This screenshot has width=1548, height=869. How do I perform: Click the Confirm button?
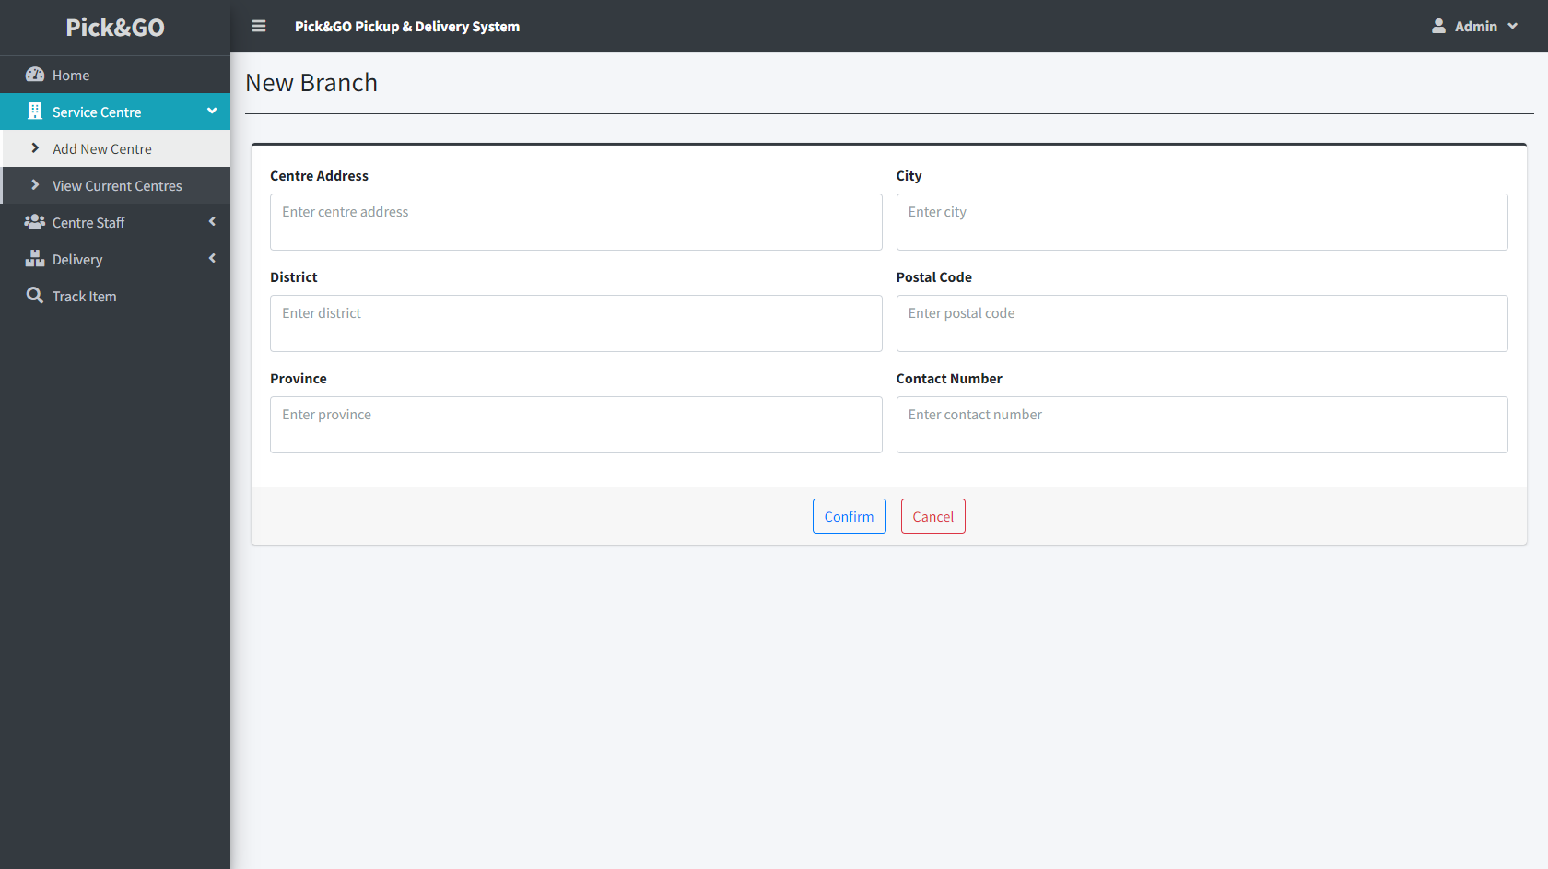849,516
